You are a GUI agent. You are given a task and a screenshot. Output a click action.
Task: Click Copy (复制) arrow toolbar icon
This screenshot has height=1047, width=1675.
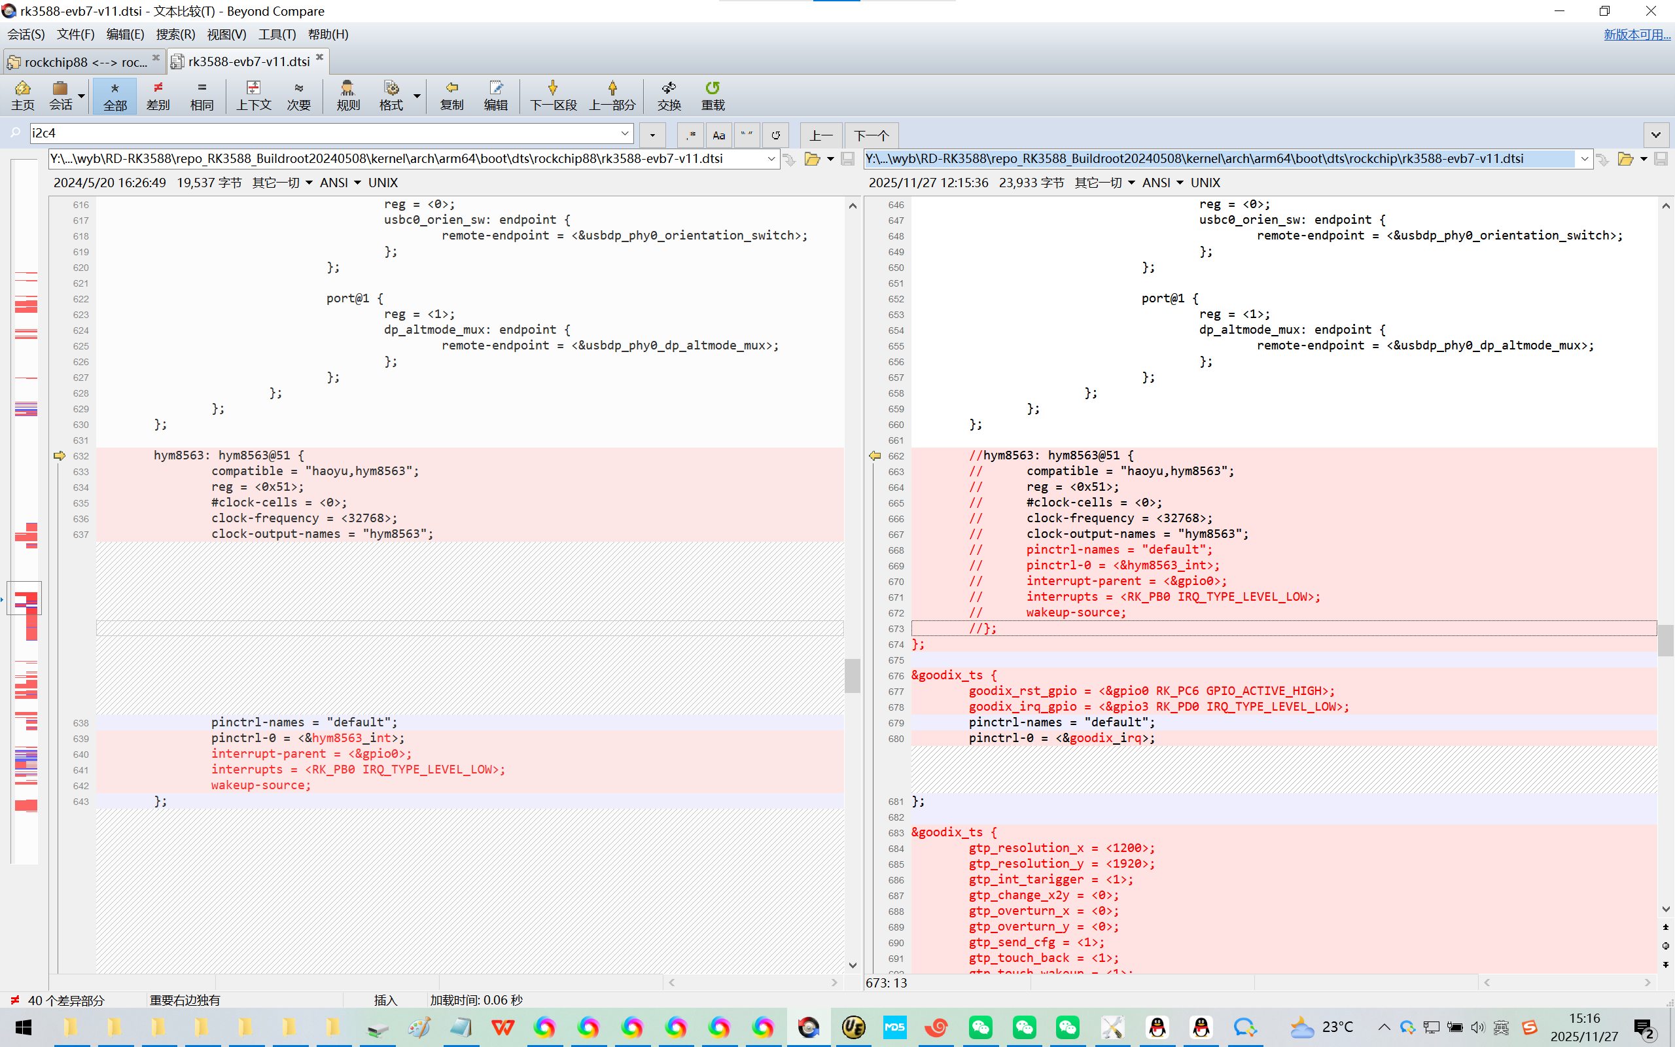[x=451, y=95]
